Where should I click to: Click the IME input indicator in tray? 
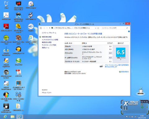pyautogui.click(x=135, y=117)
